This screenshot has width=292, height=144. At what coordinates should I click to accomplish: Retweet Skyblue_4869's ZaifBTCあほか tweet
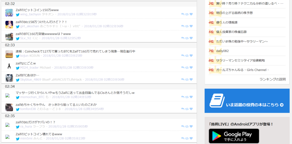tap(187, 79)
